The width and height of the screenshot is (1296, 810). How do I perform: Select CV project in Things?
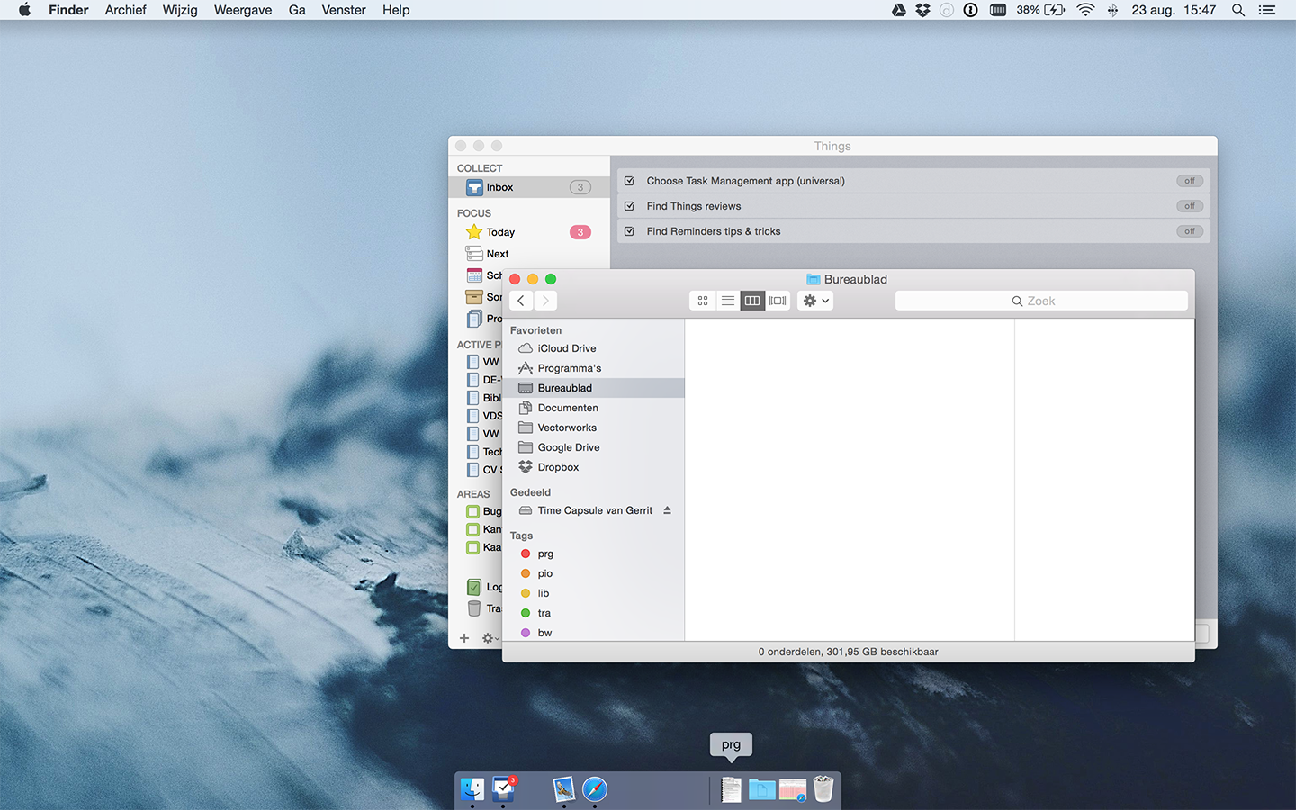pyautogui.click(x=483, y=470)
